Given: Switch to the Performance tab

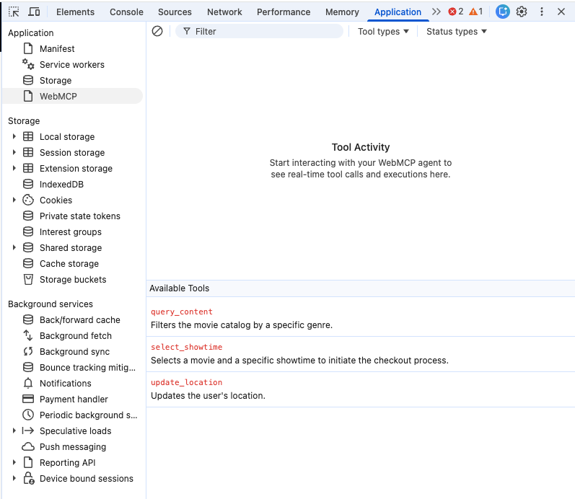Looking at the screenshot, I should pos(284,12).
